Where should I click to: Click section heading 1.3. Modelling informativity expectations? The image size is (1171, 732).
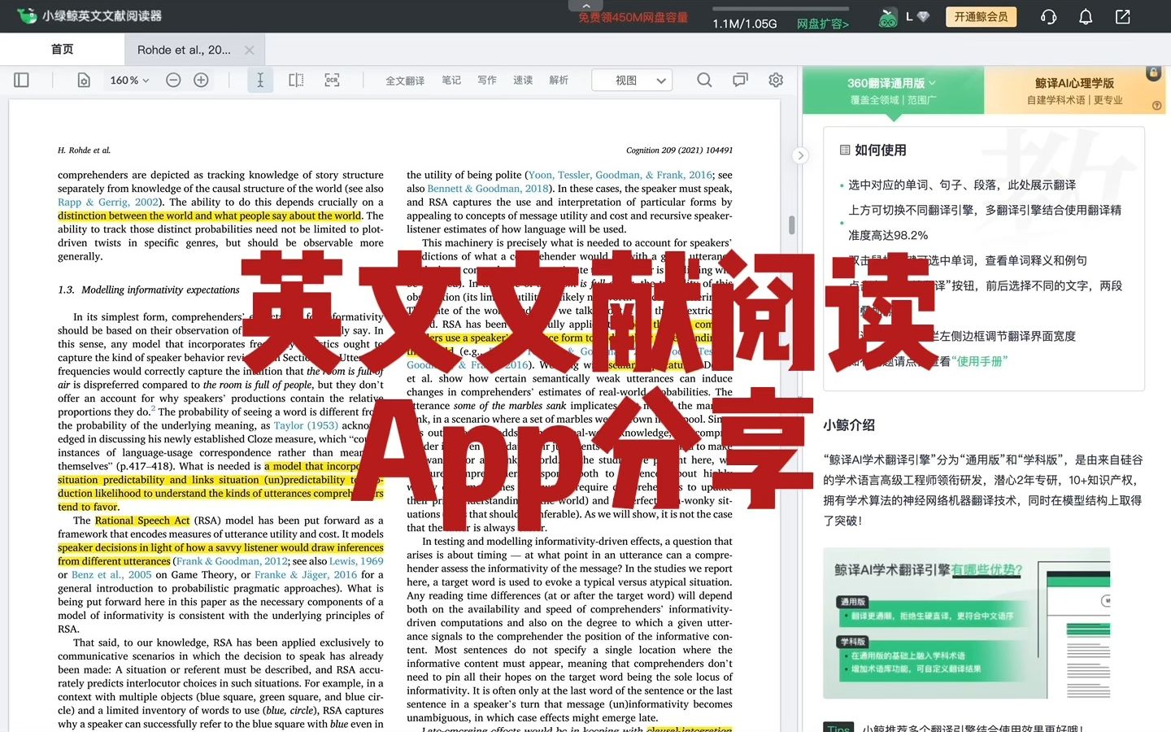pyautogui.click(x=149, y=290)
